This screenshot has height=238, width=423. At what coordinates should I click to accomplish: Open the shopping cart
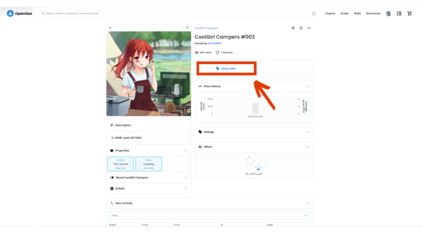tap(409, 14)
